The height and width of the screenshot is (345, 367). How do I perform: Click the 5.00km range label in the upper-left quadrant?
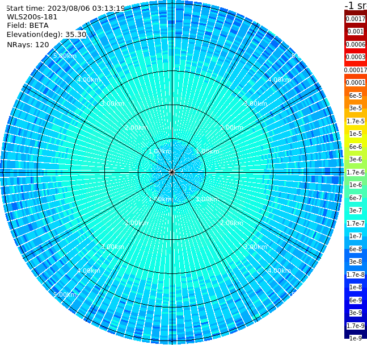pyautogui.click(x=65, y=56)
